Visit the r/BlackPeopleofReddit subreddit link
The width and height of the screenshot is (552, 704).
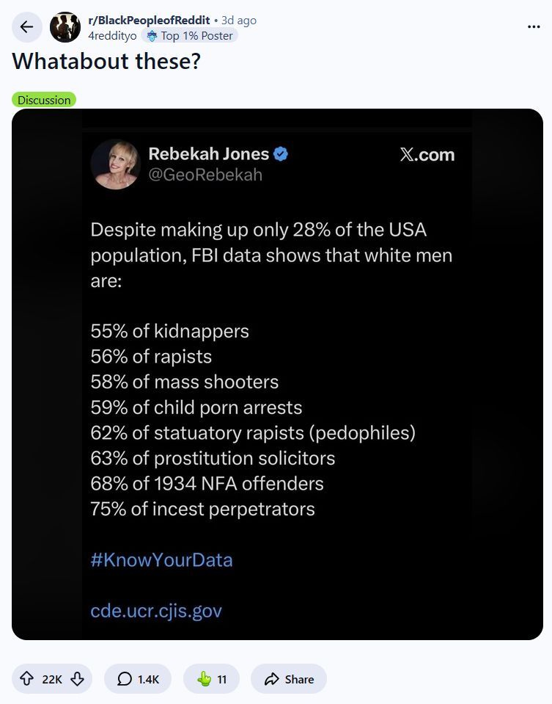[x=149, y=21]
